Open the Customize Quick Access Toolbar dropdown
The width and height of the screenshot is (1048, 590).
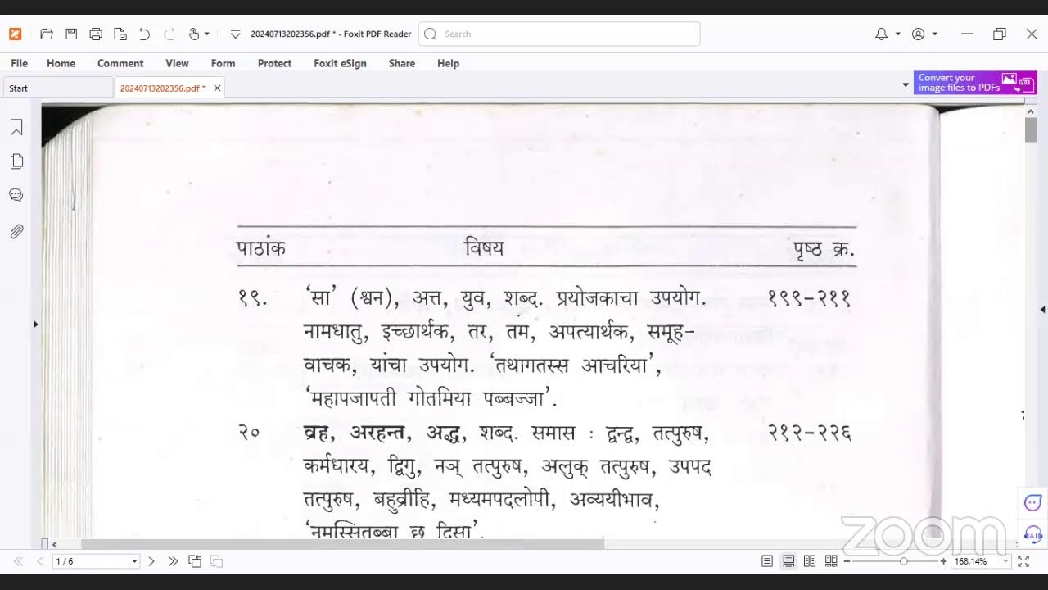pyautogui.click(x=235, y=34)
